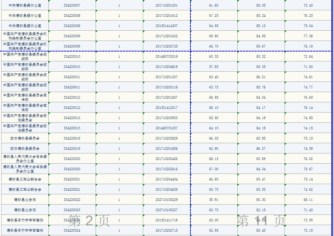Click the total score cell 73.19
The image size is (334, 236).
click(308, 231)
